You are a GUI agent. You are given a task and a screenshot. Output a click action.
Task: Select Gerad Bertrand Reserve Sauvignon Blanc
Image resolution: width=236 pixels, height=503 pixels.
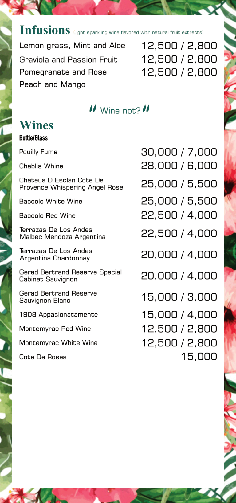[58, 297]
